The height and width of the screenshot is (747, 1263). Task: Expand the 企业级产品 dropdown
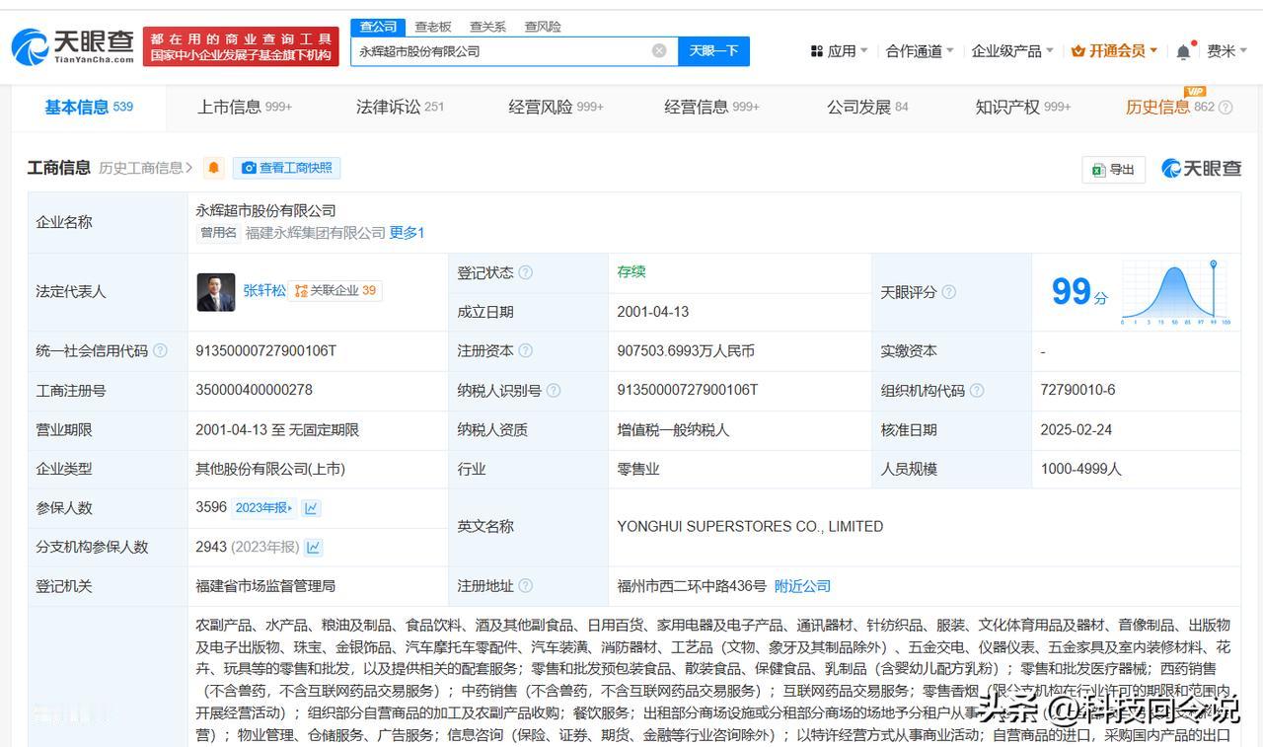[1012, 50]
